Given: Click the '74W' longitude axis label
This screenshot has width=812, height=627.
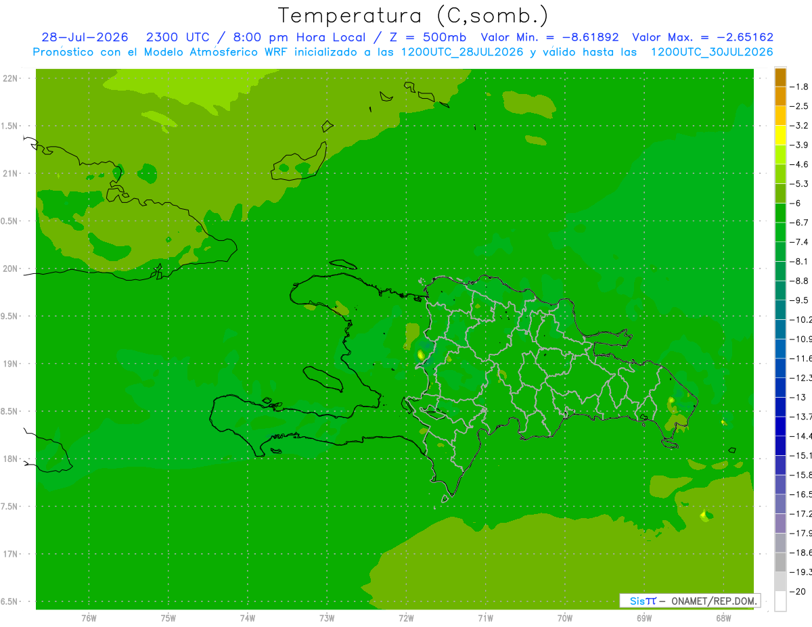Looking at the screenshot, I should point(247,618).
